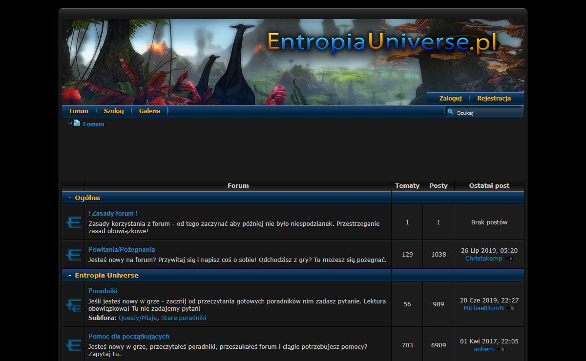Image resolution: width=586 pixels, height=361 pixels.
Task: Click the magnifier icon in search box
Action: point(450,112)
